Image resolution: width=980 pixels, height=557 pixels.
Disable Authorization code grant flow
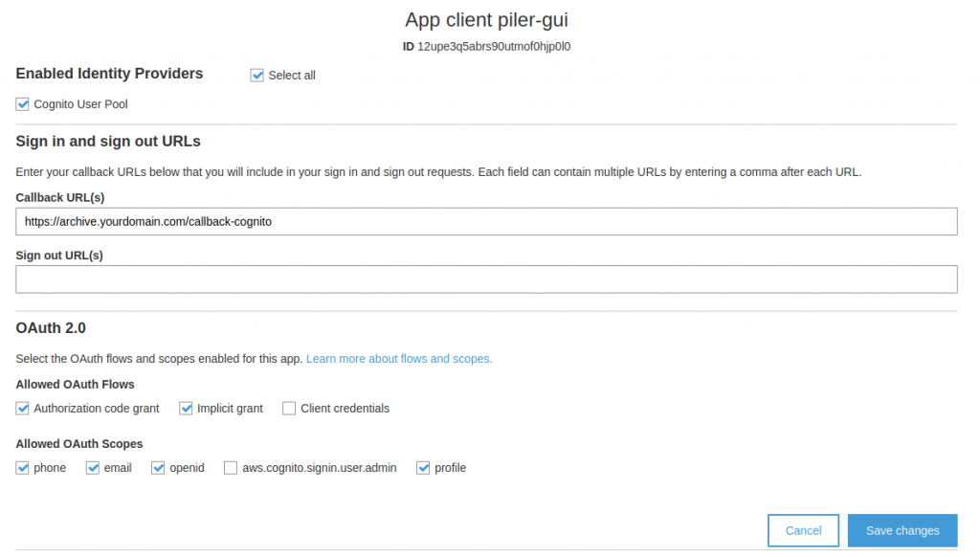click(x=23, y=409)
